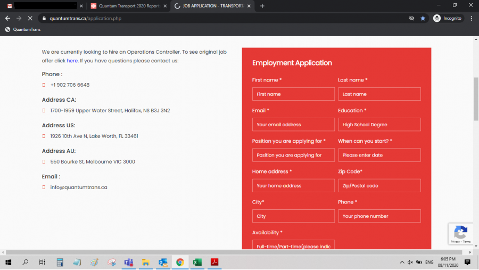Viewport: 479px width, 270px height.
Task: Open the Action Center notifications icon
Action: tap(467, 262)
